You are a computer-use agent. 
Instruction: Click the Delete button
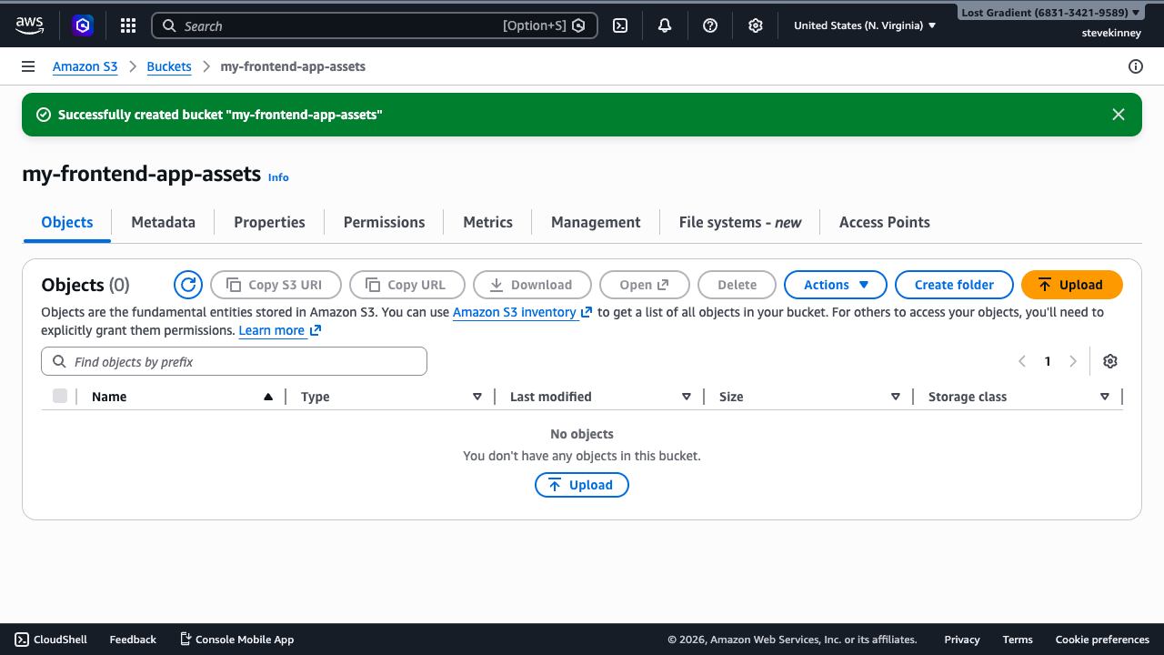click(737, 285)
